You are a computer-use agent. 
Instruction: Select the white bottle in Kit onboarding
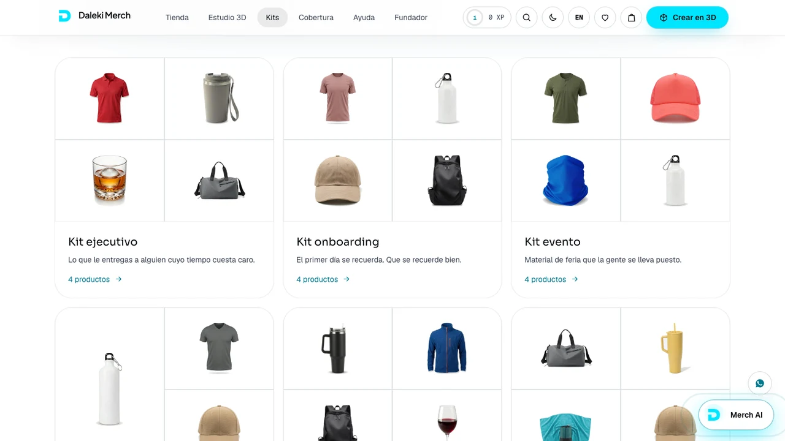point(447,99)
